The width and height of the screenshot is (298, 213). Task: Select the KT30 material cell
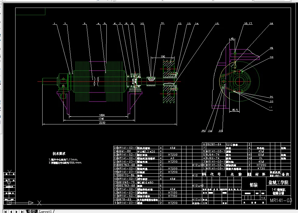[x=261, y=168]
